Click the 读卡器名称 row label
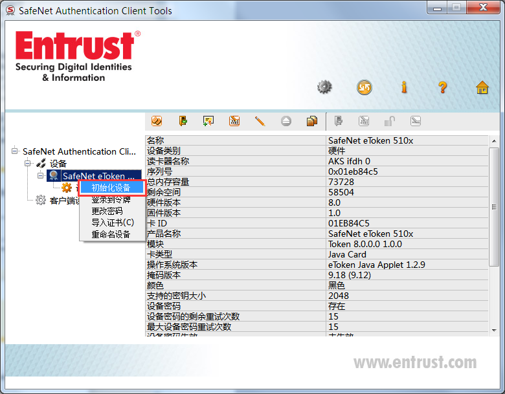The image size is (505, 394). point(168,161)
